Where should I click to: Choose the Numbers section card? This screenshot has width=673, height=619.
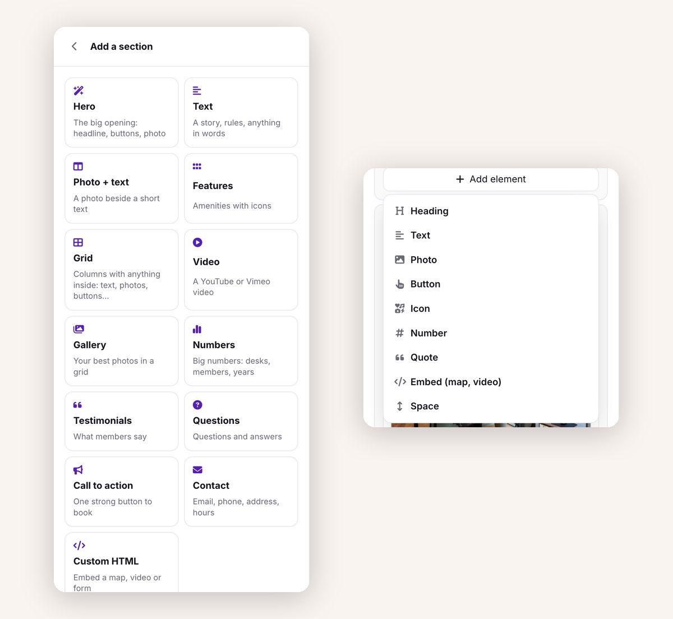(x=241, y=351)
